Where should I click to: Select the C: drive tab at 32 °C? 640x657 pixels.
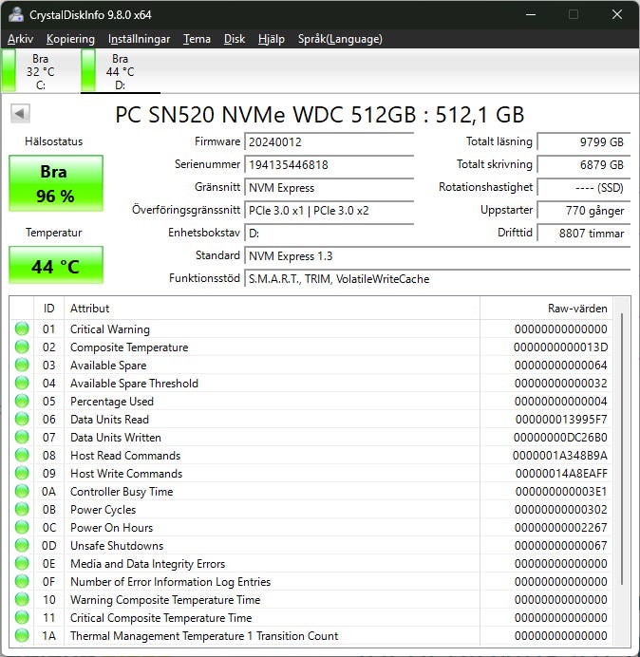click(40, 71)
